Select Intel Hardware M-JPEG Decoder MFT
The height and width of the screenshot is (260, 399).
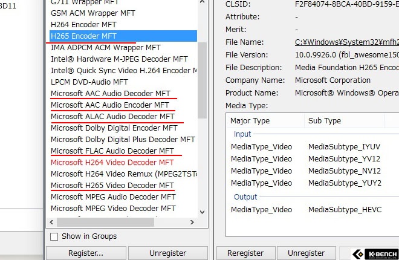click(119, 59)
